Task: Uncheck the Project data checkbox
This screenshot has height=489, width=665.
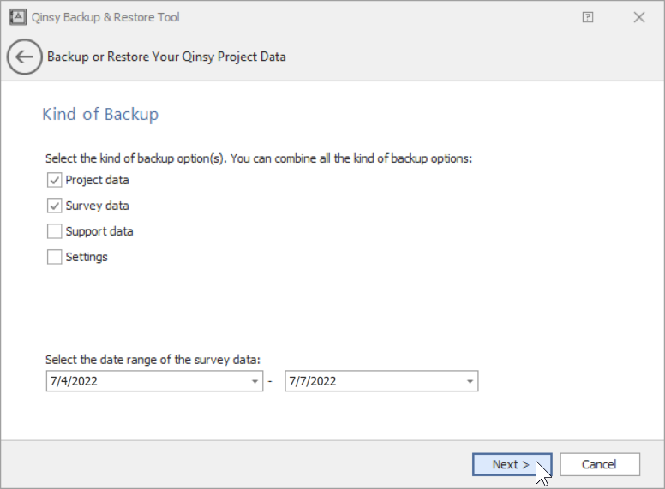Action: coord(55,180)
